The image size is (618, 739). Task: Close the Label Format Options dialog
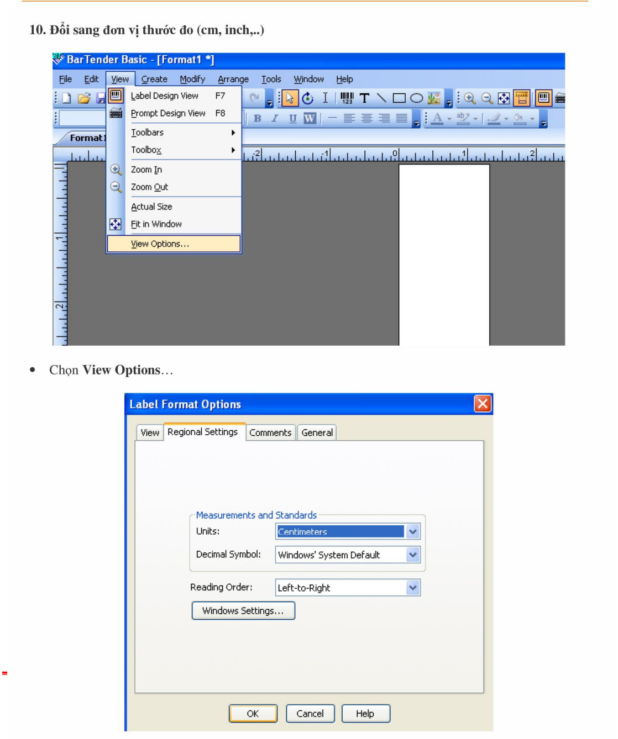tap(483, 404)
